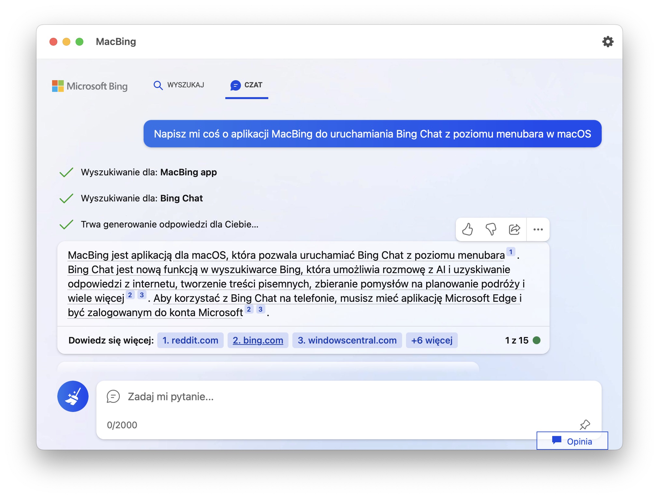659x498 pixels.
Task: Click the user message bubble about MacBing
Action: click(372, 134)
